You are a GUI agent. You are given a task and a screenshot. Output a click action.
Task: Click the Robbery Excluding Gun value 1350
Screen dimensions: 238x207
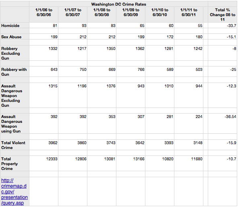[x=111, y=49]
